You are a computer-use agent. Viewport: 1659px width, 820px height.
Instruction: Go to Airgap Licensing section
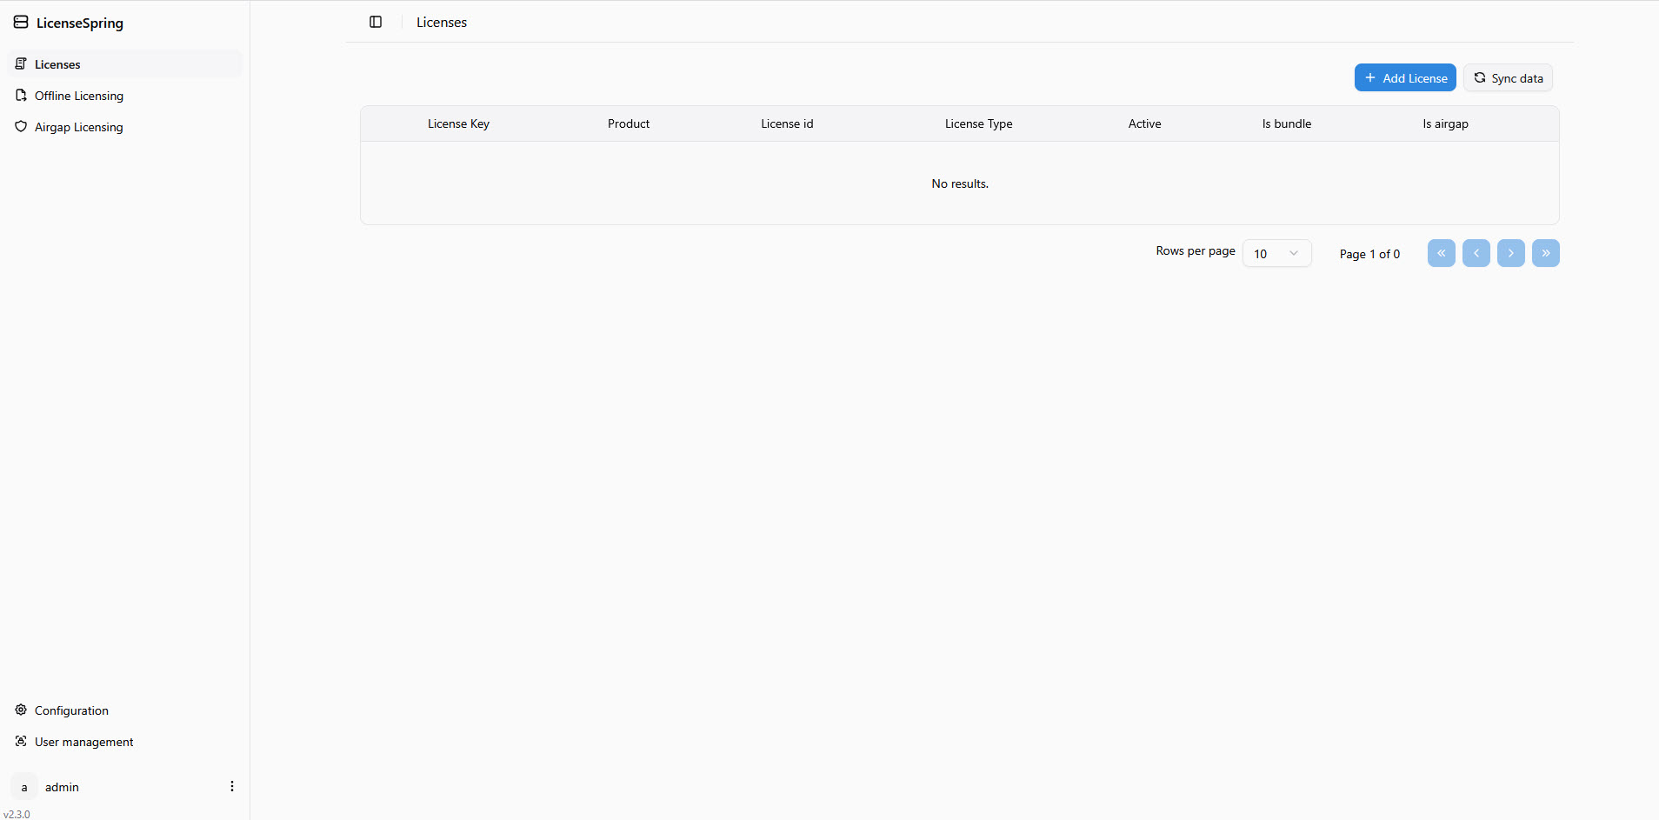click(x=78, y=127)
